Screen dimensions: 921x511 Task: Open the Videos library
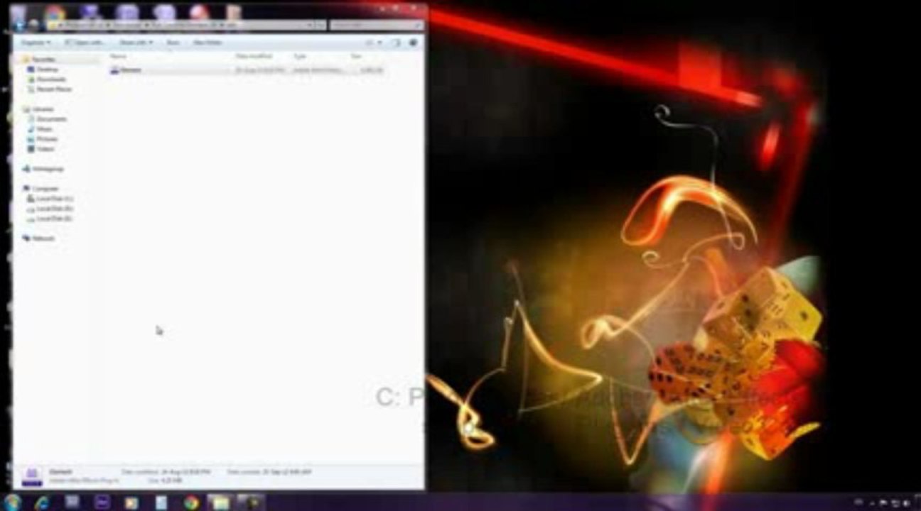45,149
